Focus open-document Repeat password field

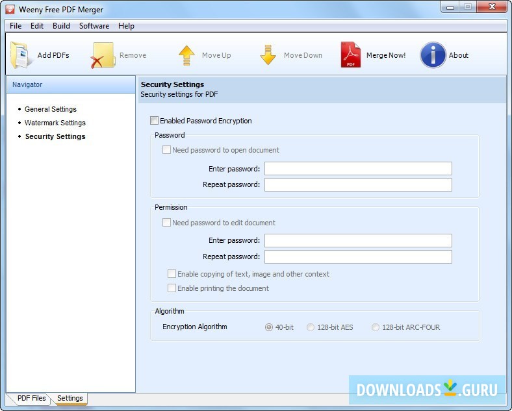pos(358,184)
